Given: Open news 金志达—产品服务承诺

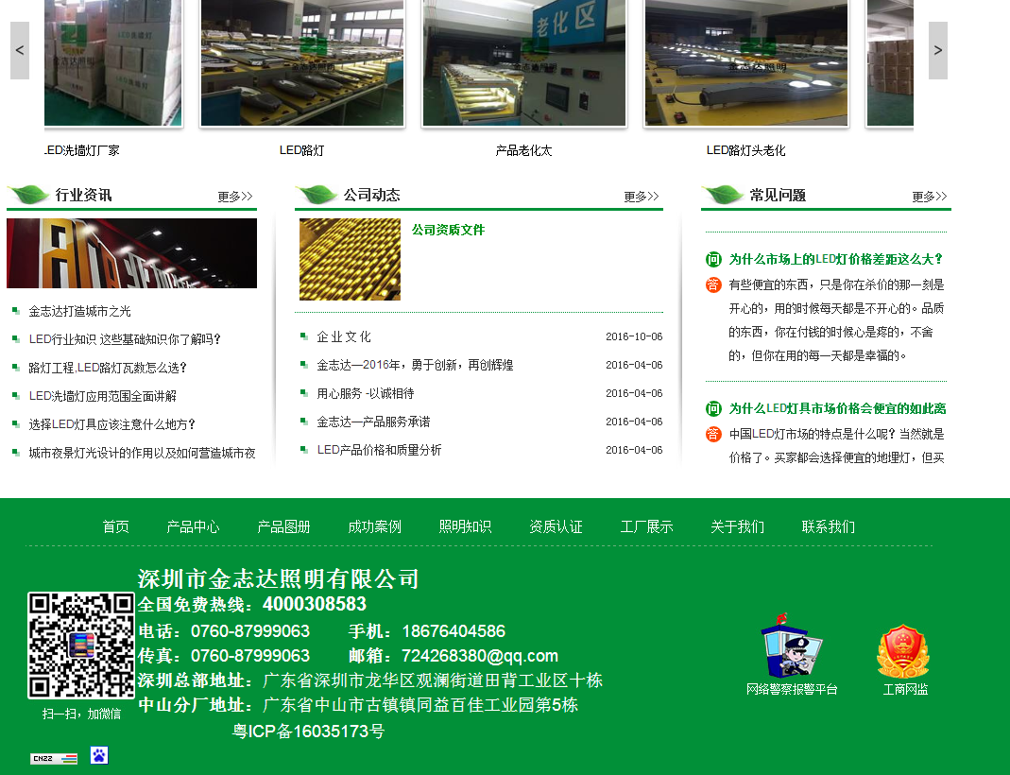Looking at the screenshot, I should click(373, 422).
